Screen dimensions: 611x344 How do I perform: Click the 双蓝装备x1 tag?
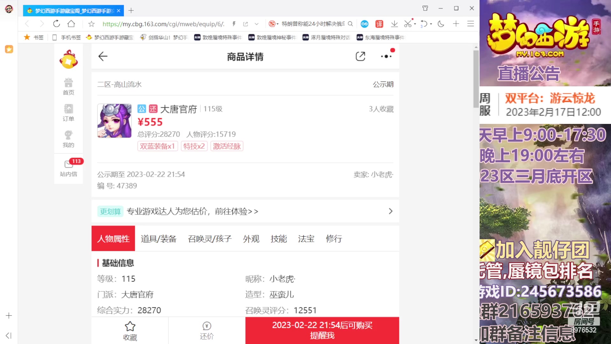[x=158, y=146]
